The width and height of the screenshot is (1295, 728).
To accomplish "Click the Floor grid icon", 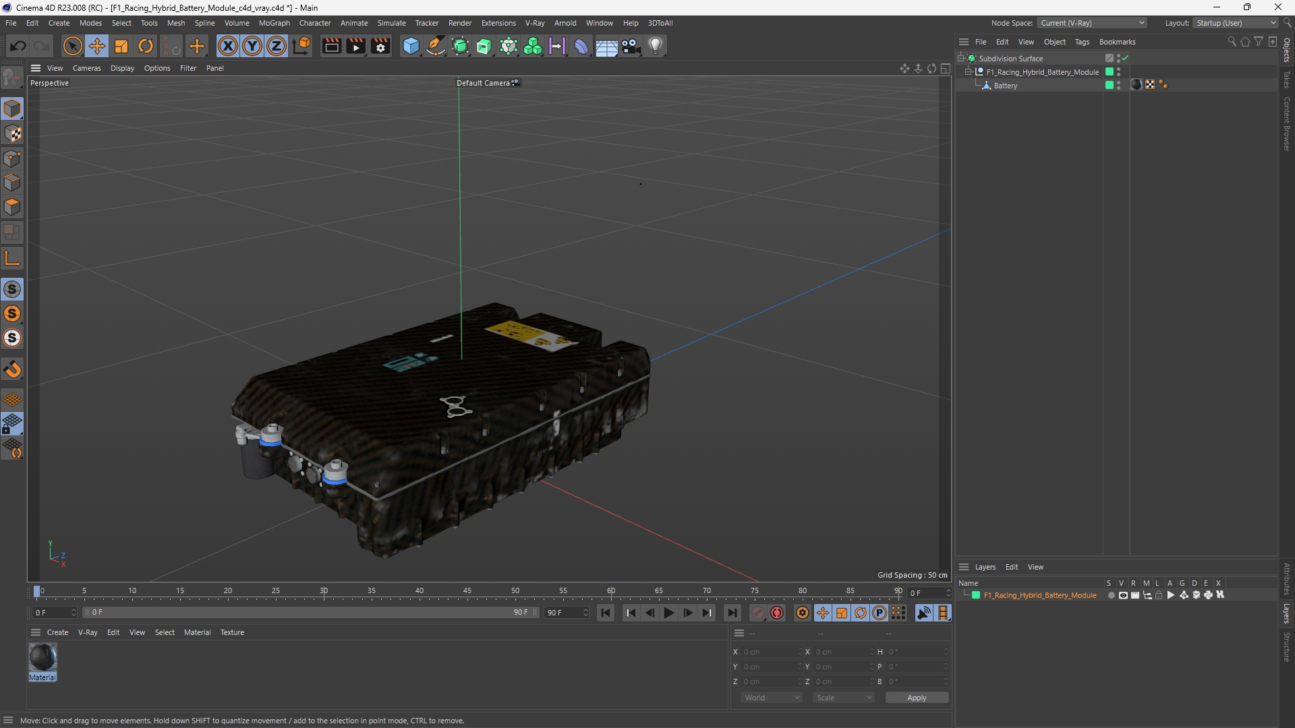I will tap(606, 46).
